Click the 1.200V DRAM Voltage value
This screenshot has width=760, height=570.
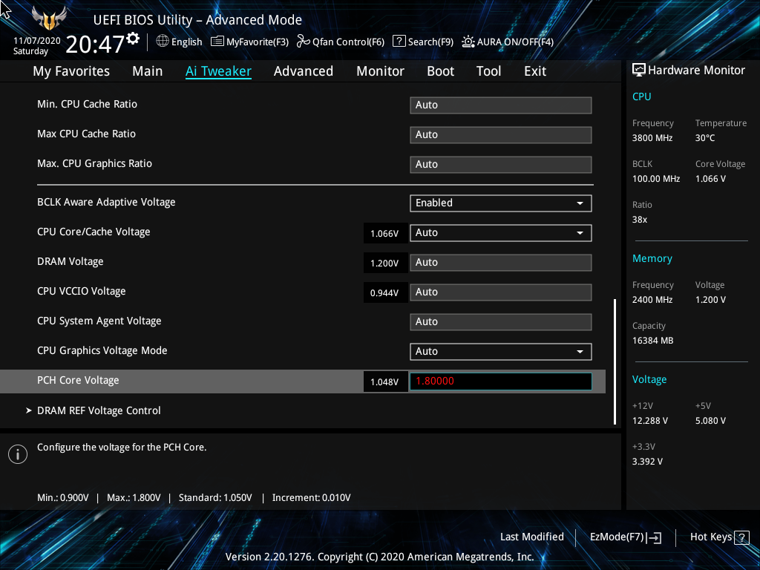385,263
